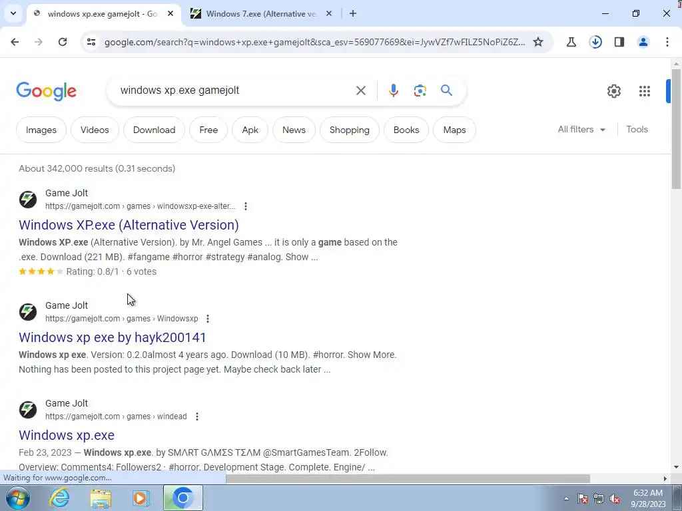Filter results by News
The height and width of the screenshot is (511, 682).
click(294, 130)
